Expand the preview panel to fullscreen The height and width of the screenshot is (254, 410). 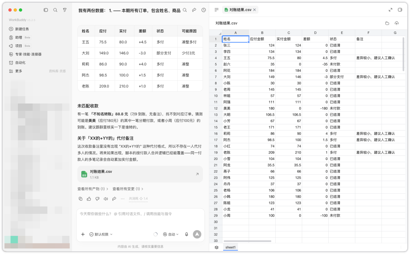click(390, 10)
